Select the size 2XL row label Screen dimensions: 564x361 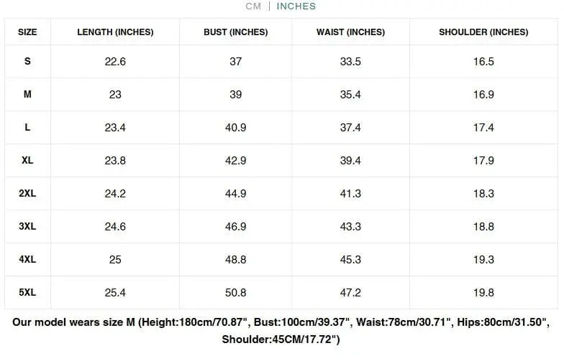point(27,194)
